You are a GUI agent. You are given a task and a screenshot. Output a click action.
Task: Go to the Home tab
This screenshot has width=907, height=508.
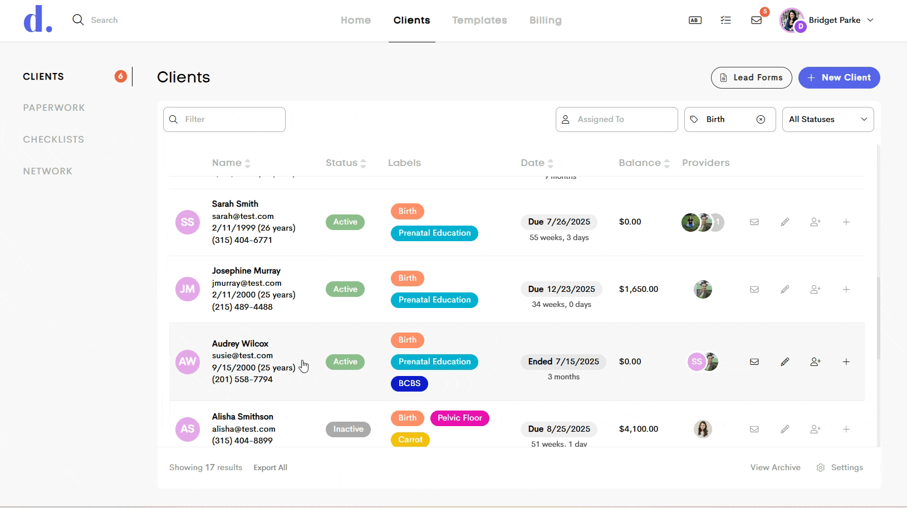(x=356, y=20)
